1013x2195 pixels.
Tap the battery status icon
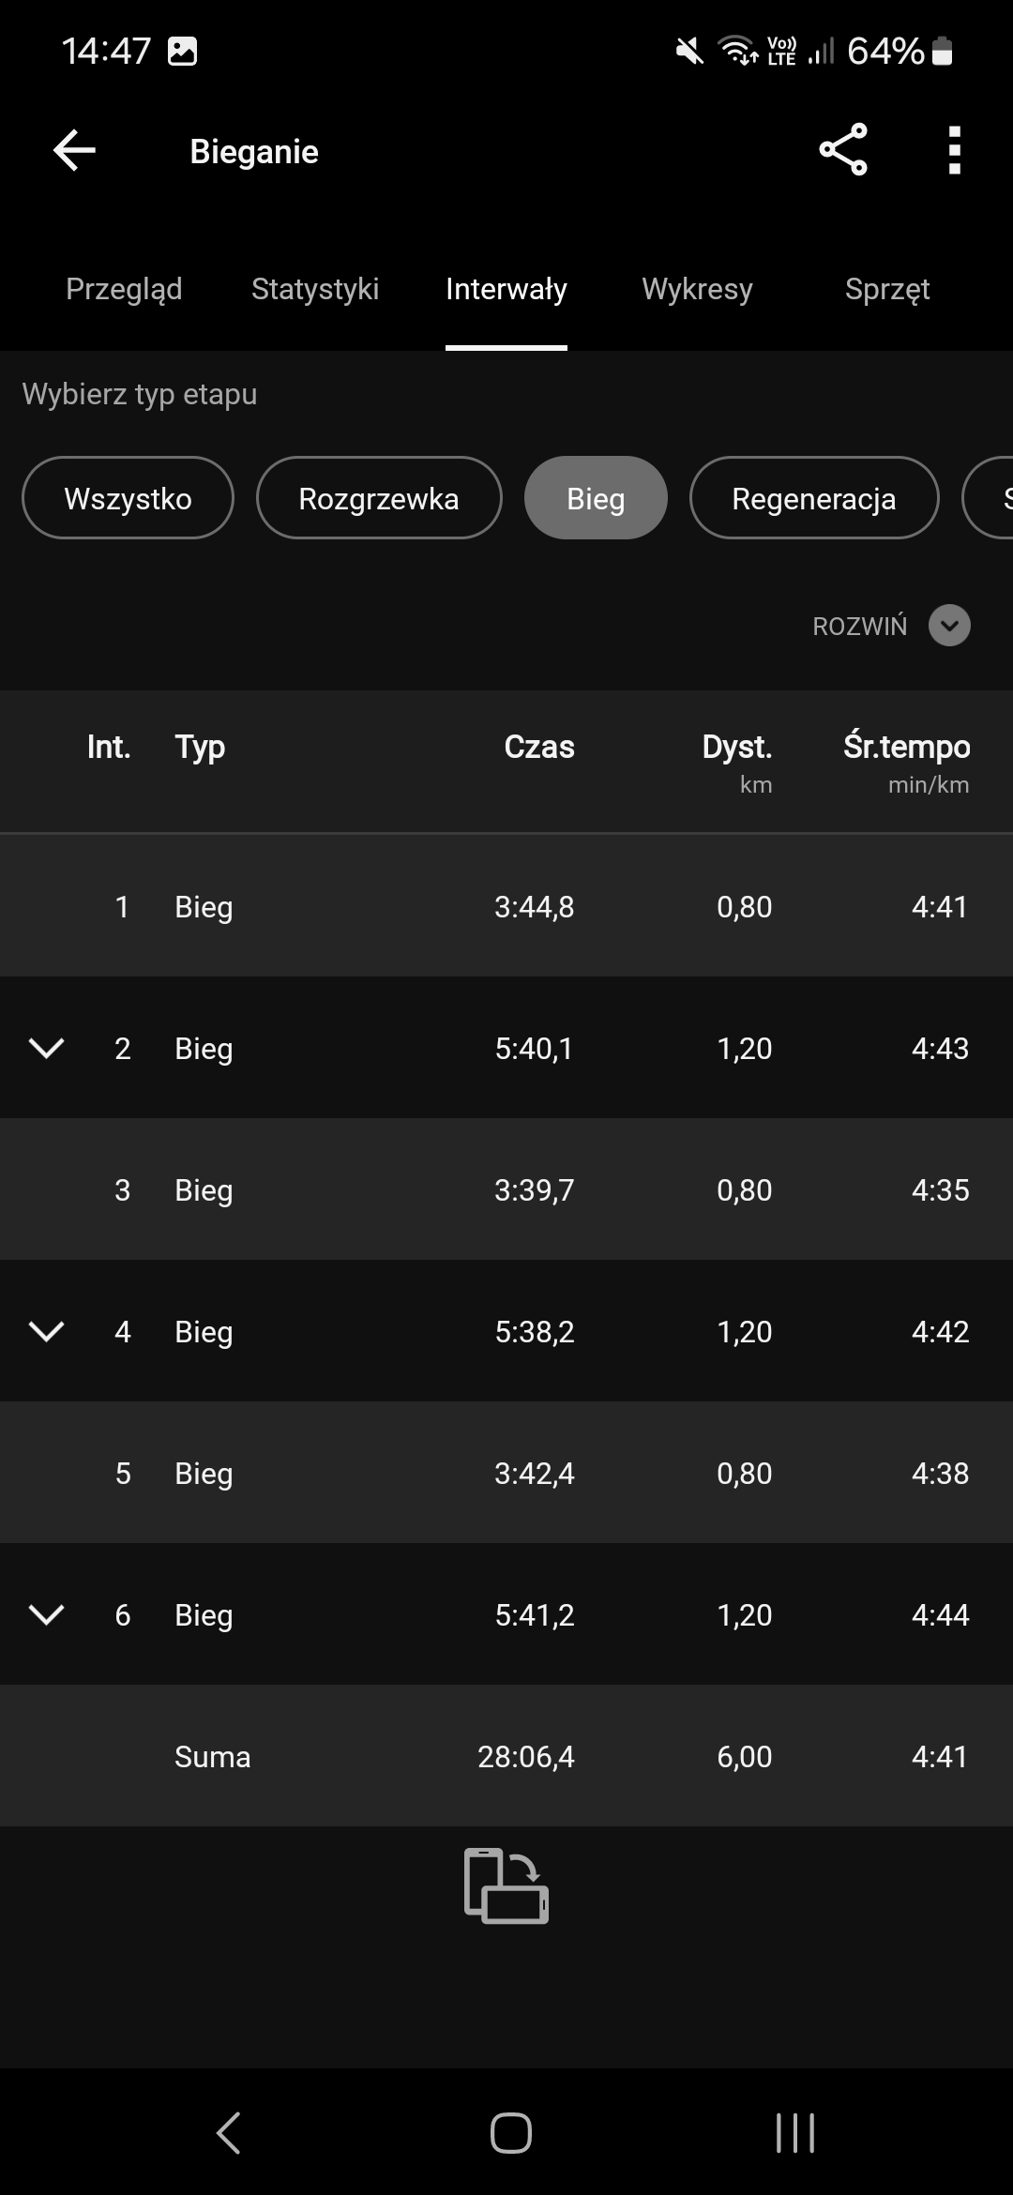(944, 52)
